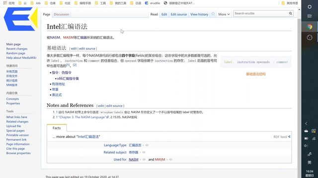
Task: Click the search magnifier icon
Action: click(290, 13)
